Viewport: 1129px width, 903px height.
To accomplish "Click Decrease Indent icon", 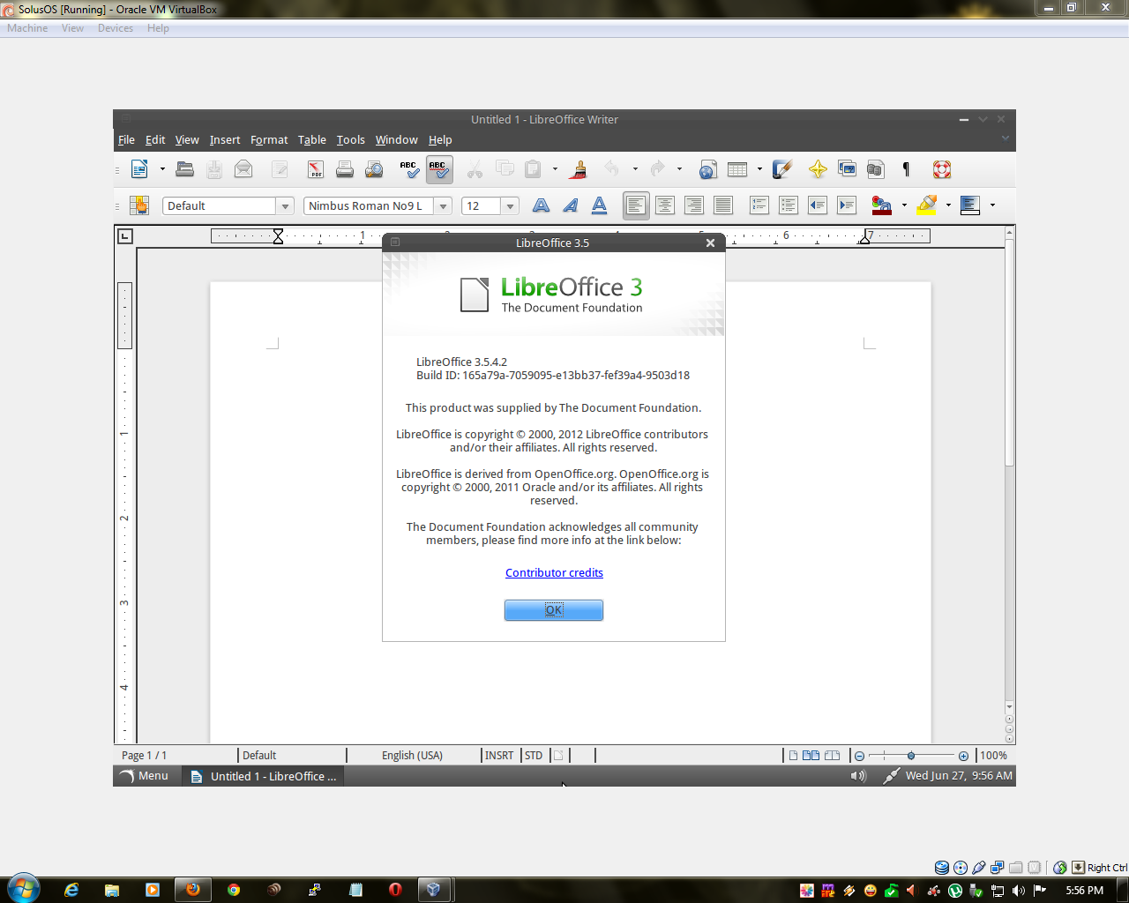I will pos(818,205).
